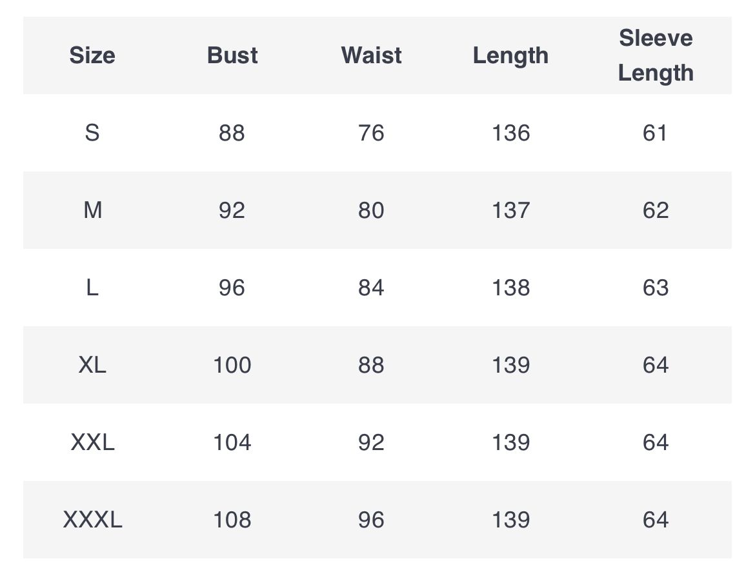Click the Sleeve Length column header
The width and height of the screenshot is (755, 570).
656,55
